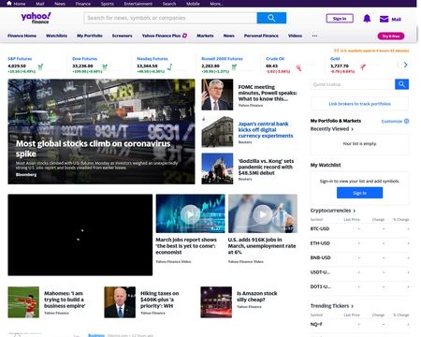Open Is Amazon stock silly cheap article

point(256,297)
